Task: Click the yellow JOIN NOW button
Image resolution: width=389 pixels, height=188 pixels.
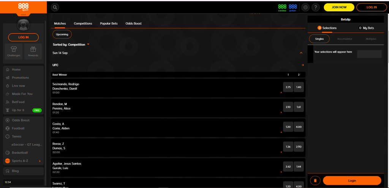Action: pyautogui.click(x=339, y=7)
